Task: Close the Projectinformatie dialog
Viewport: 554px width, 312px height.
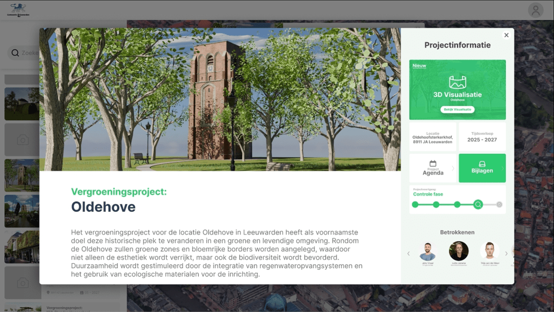Action: click(x=506, y=35)
